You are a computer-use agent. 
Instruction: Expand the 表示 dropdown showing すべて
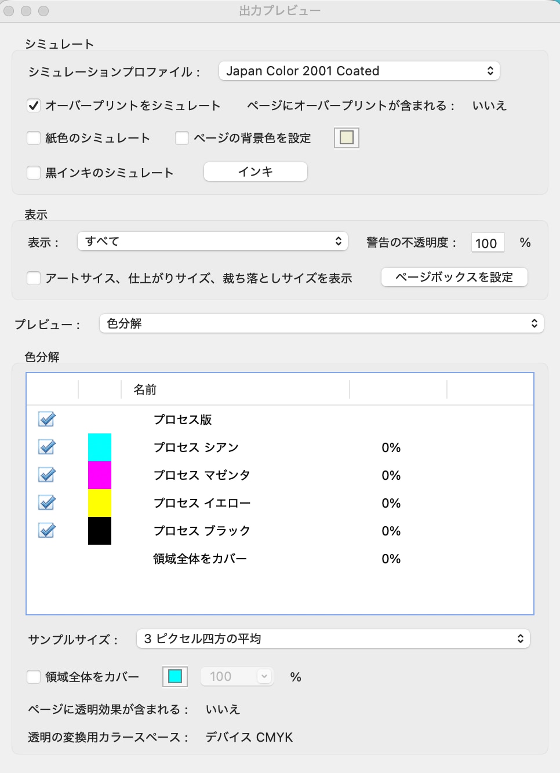click(212, 242)
